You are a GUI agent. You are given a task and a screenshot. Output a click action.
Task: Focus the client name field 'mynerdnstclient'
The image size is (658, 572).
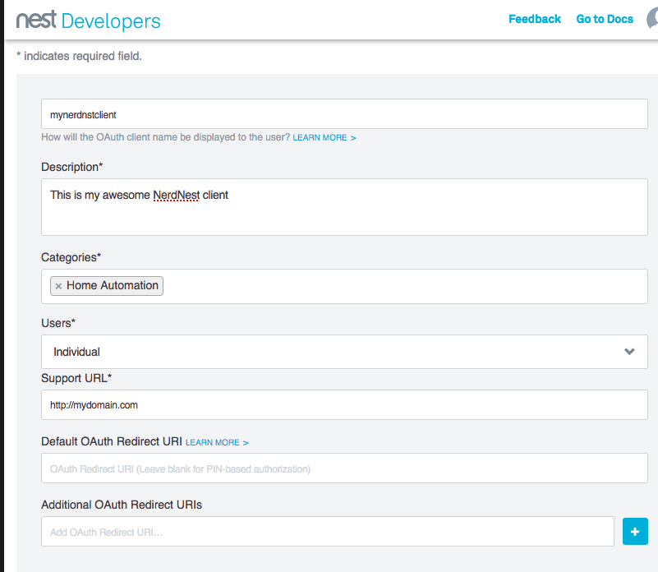click(344, 113)
